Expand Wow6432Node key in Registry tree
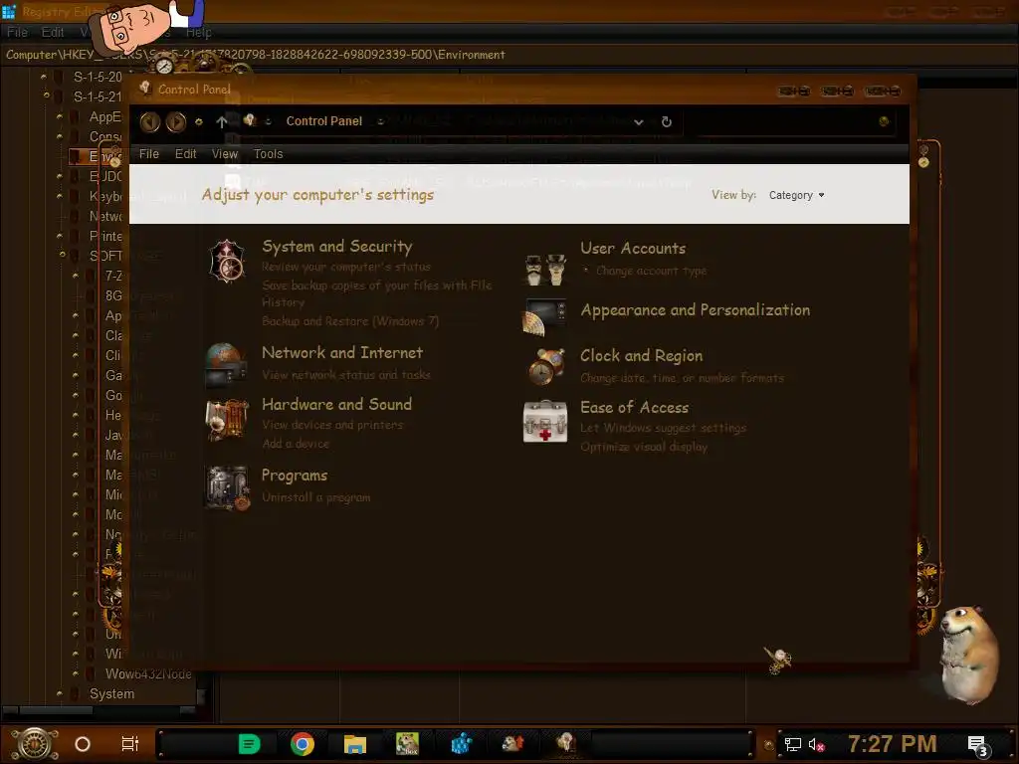Image resolution: width=1019 pixels, height=764 pixels. tap(76, 673)
